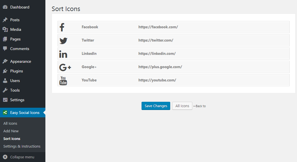Click the Users person icon
The image size is (297, 162).
[x=5, y=81]
